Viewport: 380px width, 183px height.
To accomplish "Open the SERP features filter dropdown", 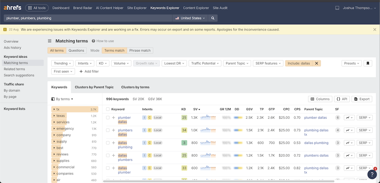I will click(x=268, y=63).
